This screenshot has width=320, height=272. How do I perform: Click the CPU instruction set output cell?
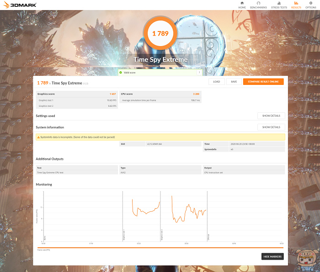pyautogui.click(x=244, y=173)
